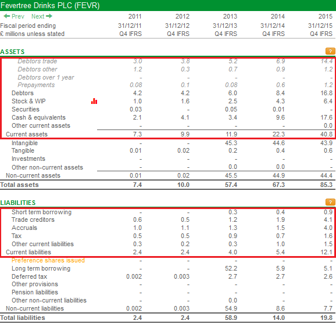Open the ASSETS help question-mark icon
Image resolution: width=336 pixels, height=324 pixels.
pyautogui.click(x=330, y=51)
